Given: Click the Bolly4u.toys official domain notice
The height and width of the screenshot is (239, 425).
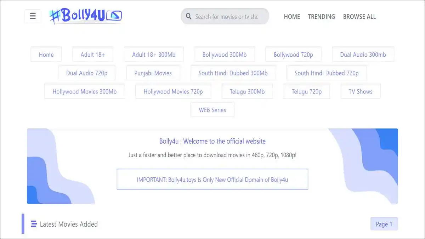Looking at the screenshot, I should click(x=212, y=179).
